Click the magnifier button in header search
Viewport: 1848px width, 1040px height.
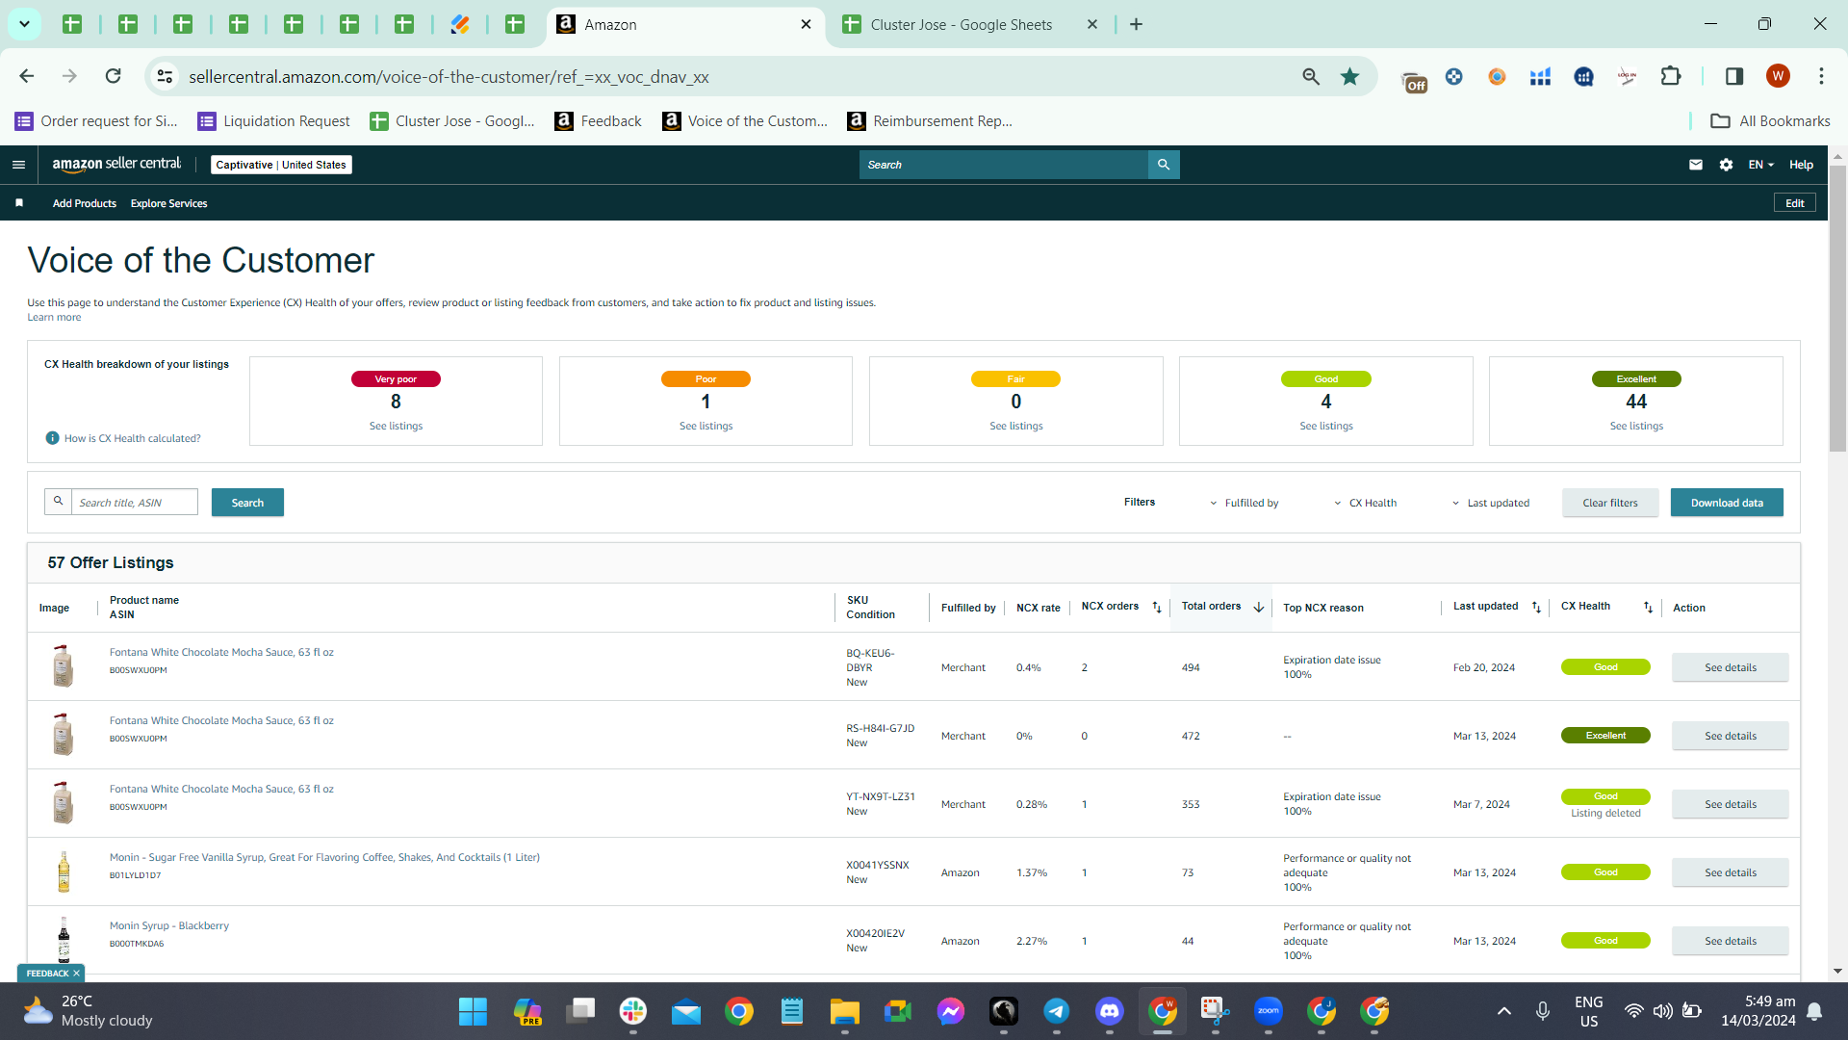click(1164, 165)
